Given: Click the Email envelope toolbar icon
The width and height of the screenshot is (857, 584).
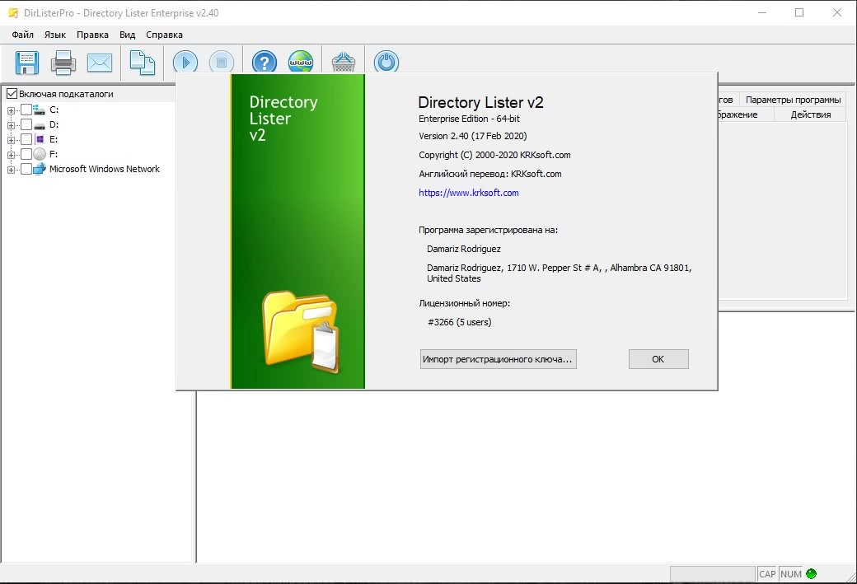Looking at the screenshot, I should [x=100, y=63].
